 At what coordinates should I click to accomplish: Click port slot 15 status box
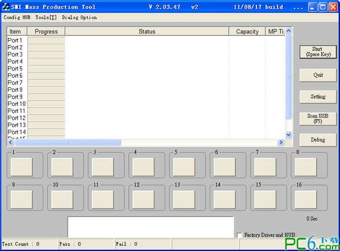[265, 199]
